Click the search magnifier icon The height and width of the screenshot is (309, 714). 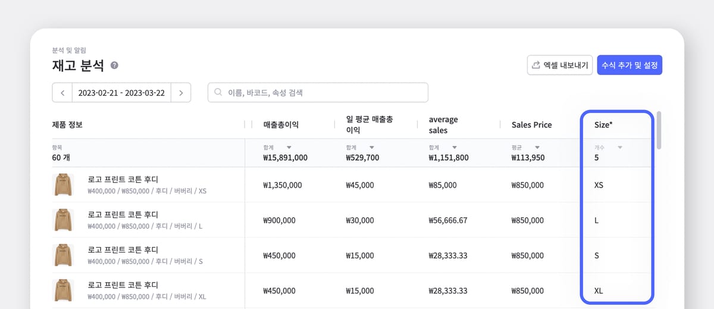[x=218, y=93]
